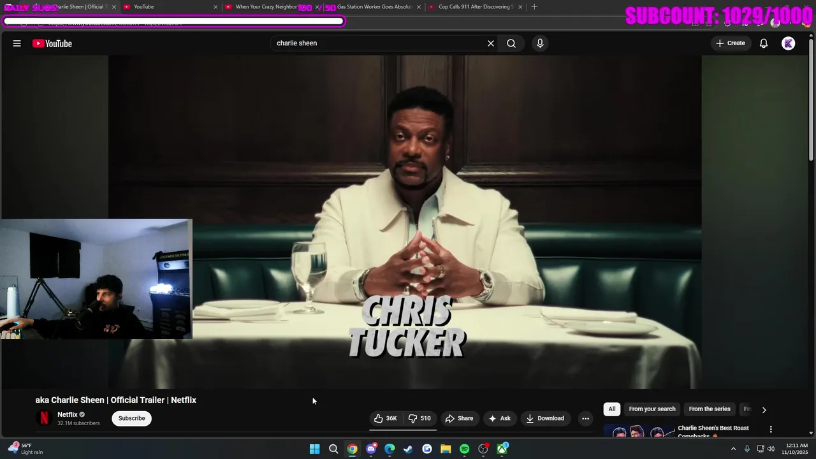The image size is (816, 459).
Task: Open Steam from the taskbar
Action: pos(408,449)
